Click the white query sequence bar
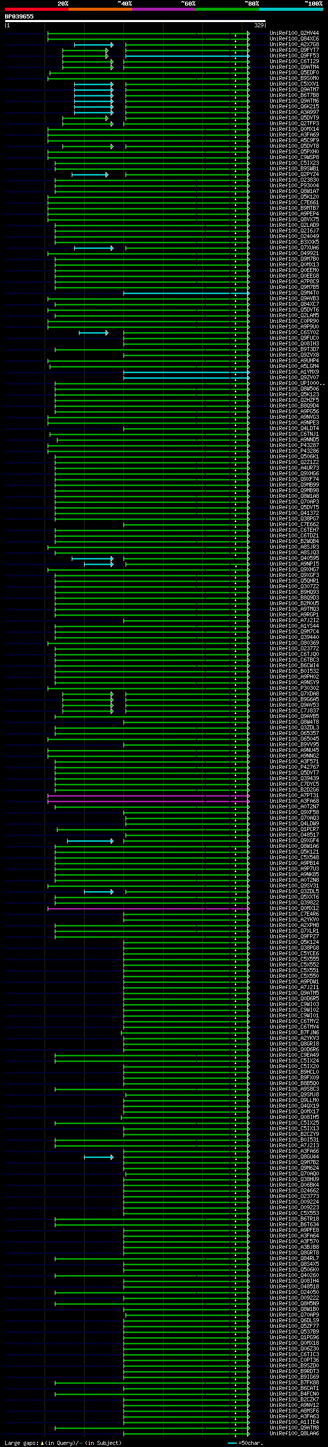 [x=135, y=22]
